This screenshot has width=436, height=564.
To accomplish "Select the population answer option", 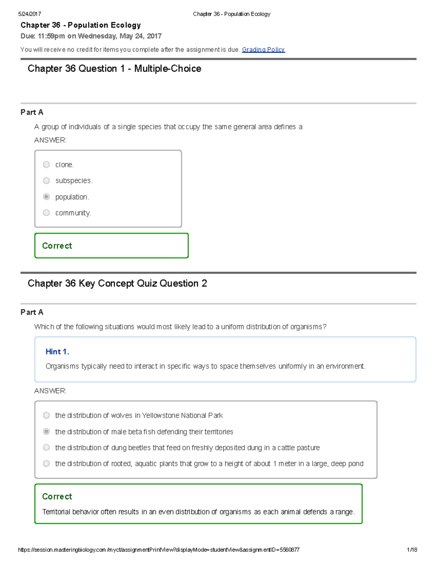I will (x=46, y=197).
